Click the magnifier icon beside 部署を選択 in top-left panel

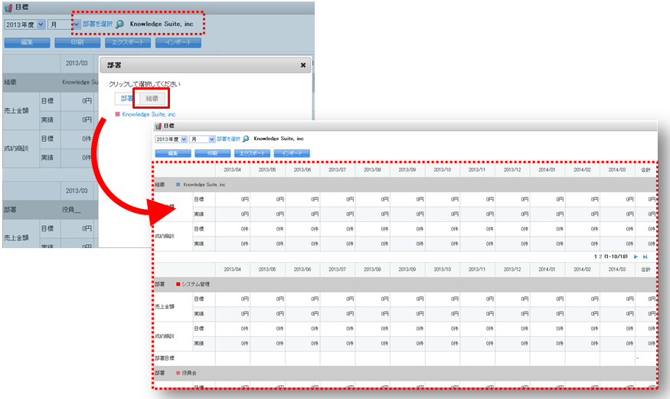(x=120, y=25)
